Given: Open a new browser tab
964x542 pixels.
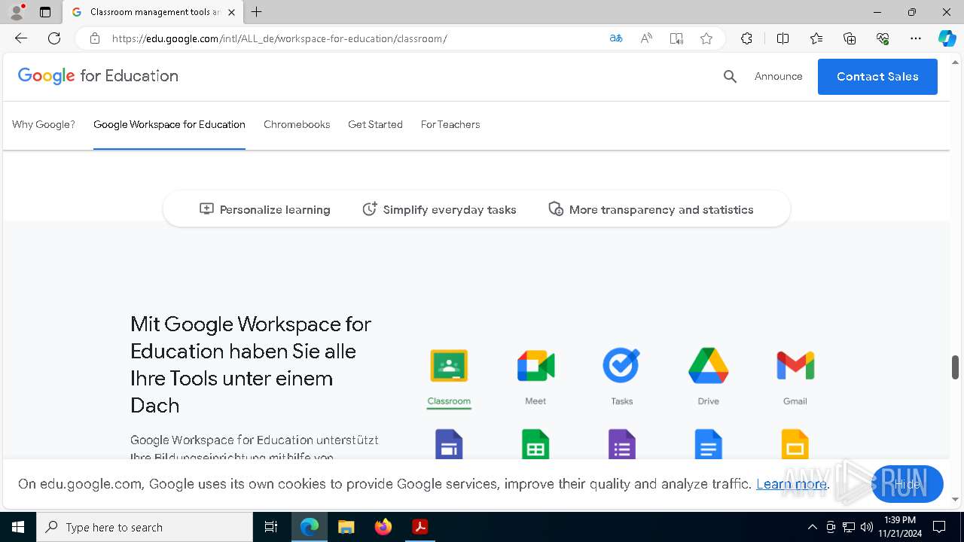Looking at the screenshot, I should tap(257, 12).
